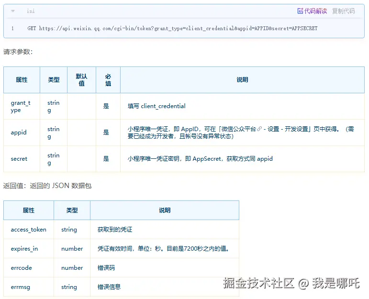Screen dimensions: 369x299
Task: Click the GET request URL line
Action: [x=172, y=29]
